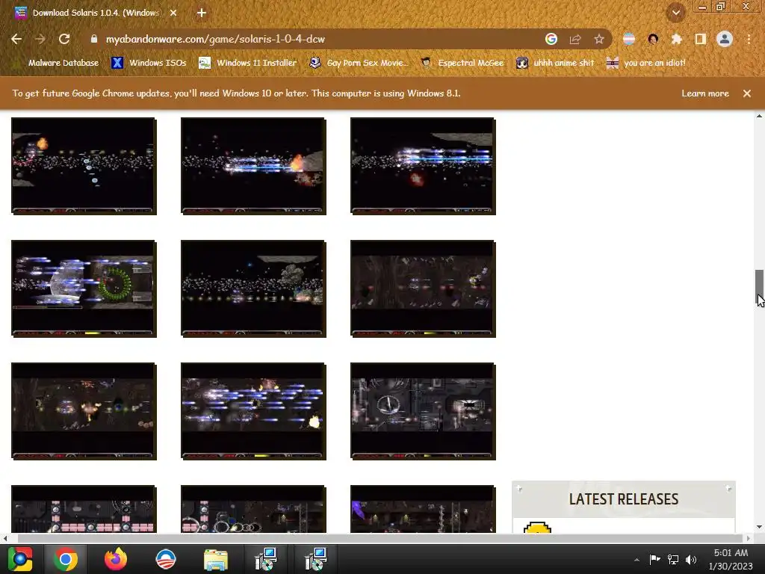This screenshot has width=765, height=574.
Task: Open Windows 11 Installer bookmark
Action: click(x=247, y=63)
